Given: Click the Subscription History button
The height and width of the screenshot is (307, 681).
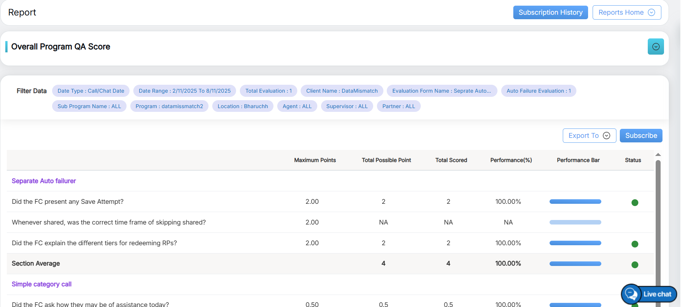Looking at the screenshot, I should tap(550, 12).
